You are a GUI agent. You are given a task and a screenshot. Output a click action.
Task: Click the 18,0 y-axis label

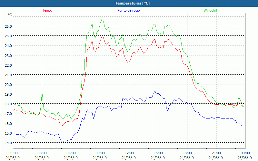[8, 104]
